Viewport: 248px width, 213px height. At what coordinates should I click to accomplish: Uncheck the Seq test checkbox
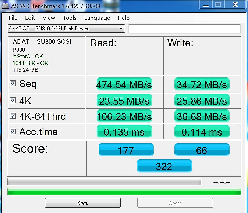point(13,83)
